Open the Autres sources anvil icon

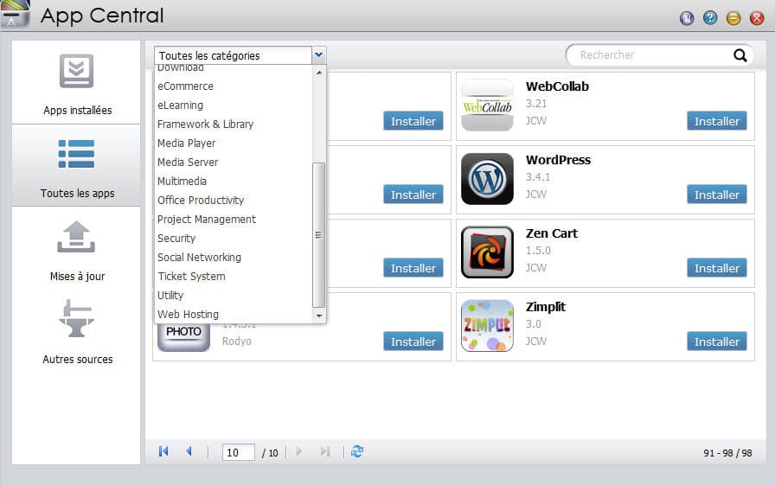77,318
